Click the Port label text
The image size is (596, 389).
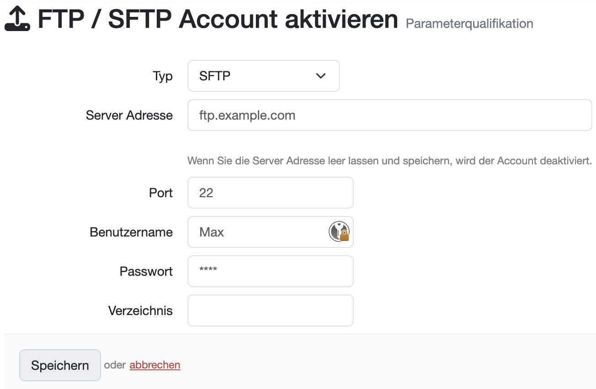[161, 193]
